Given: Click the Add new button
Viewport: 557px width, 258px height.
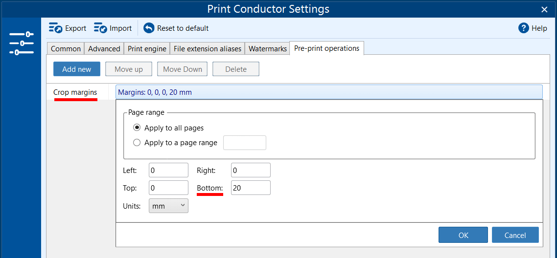Looking at the screenshot, I should 76,69.
